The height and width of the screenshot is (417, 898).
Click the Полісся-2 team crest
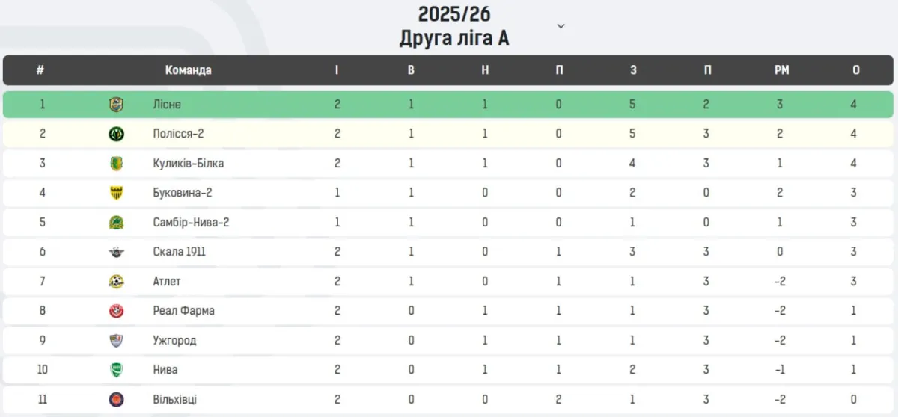click(x=117, y=134)
